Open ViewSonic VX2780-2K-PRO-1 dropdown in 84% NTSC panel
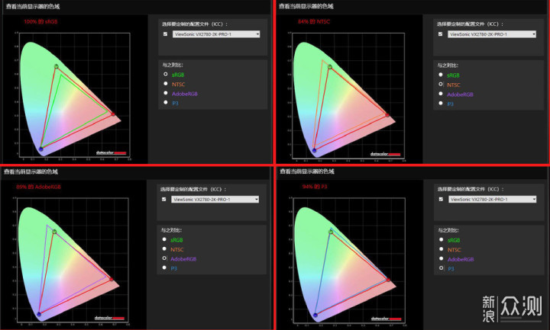The height and width of the screenshot is (330, 550). [491, 34]
